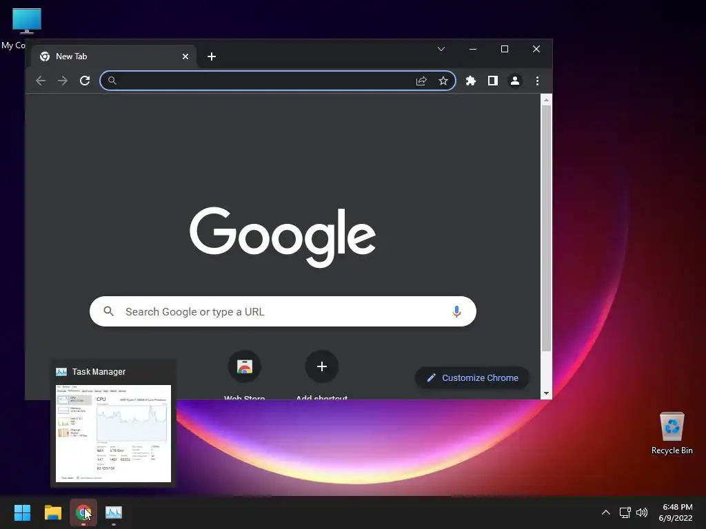Minimize the Chrome window
Image resolution: width=706 pixels, height=529 pixels.
point(473,49)
